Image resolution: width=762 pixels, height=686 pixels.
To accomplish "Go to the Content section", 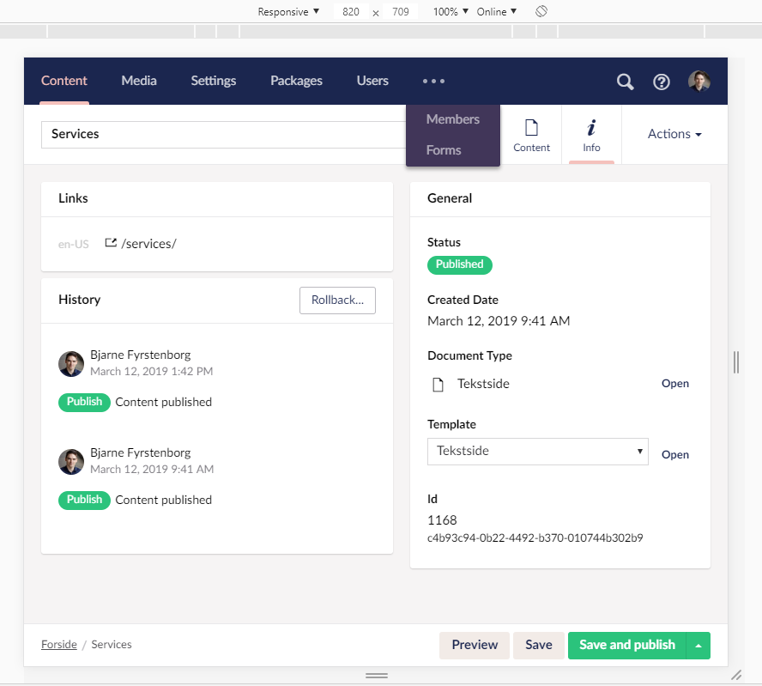I will pos(64,81).
